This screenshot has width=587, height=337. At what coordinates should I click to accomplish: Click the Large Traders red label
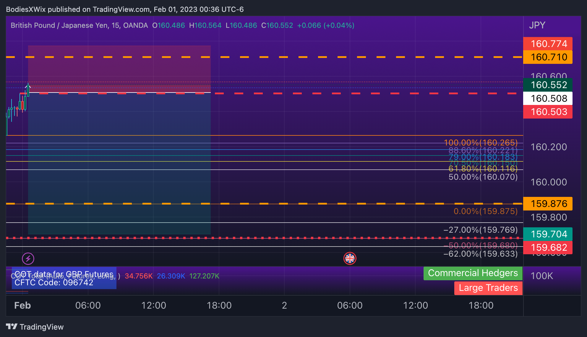click(488, 288)
